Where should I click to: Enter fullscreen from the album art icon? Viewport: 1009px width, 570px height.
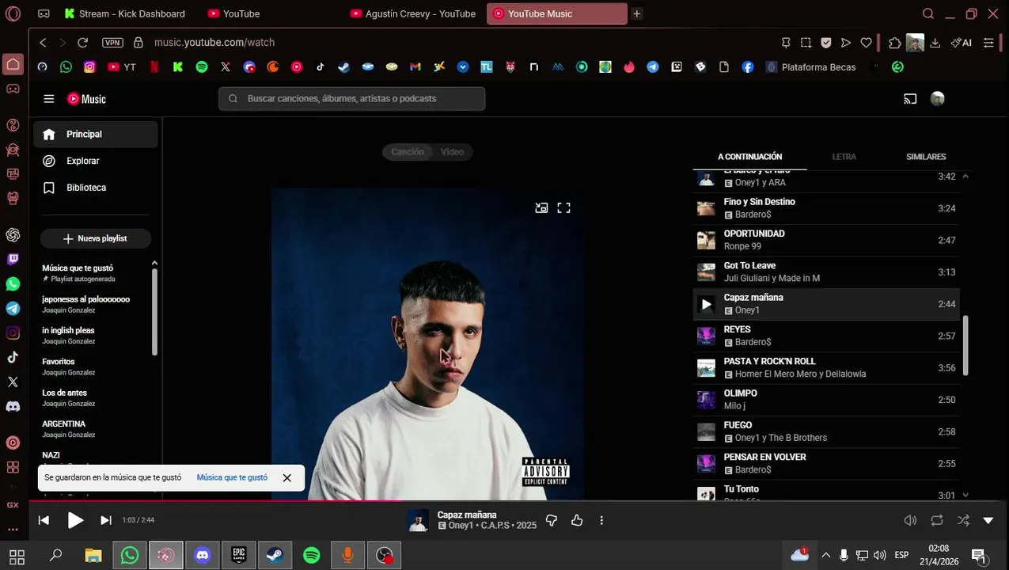pos(563,207)
